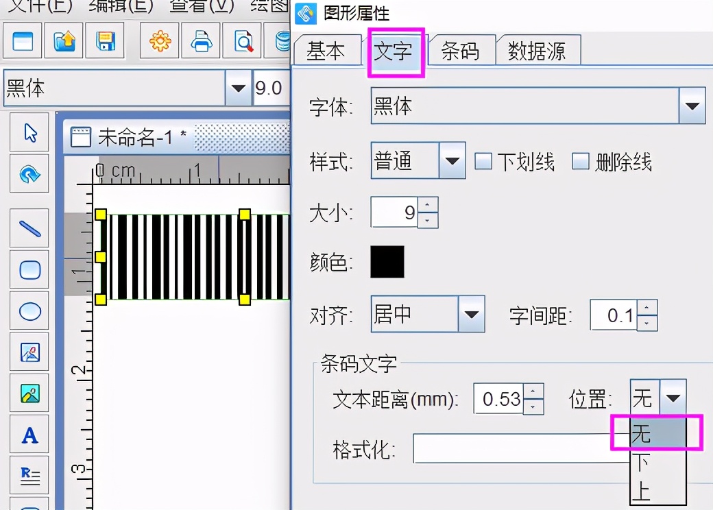Viewport: 713px width, 510px height.
Task: Open the 对齐 alignment dropdown
Action: tap(473, 313)
